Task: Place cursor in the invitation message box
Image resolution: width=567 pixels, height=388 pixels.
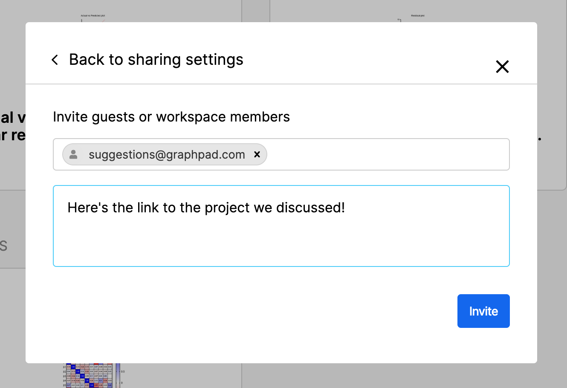Action: tap(281, 239)
